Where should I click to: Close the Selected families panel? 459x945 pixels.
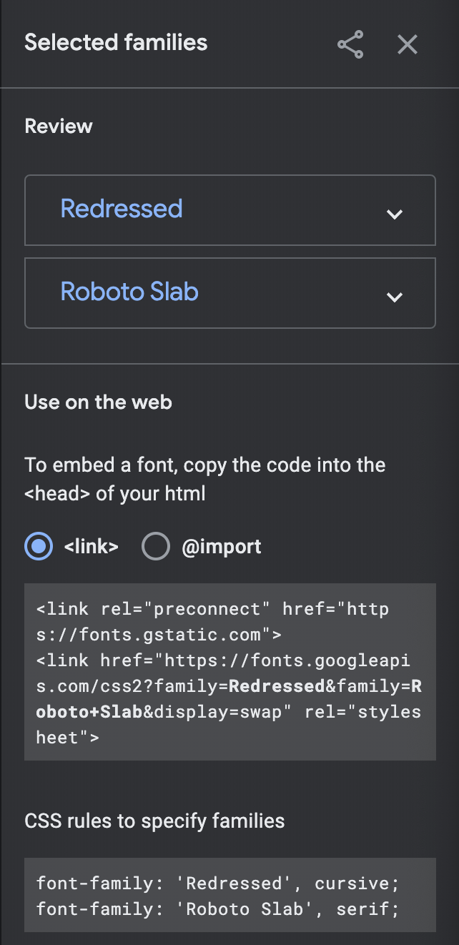[x=407, y=44]
